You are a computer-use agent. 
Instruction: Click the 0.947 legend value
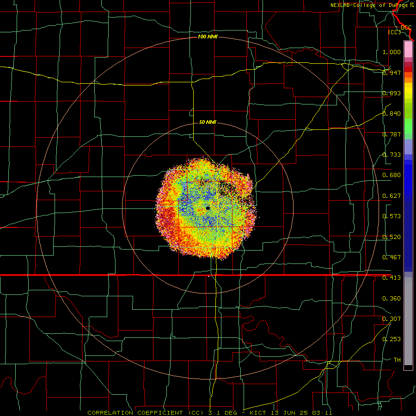point(392,73)
